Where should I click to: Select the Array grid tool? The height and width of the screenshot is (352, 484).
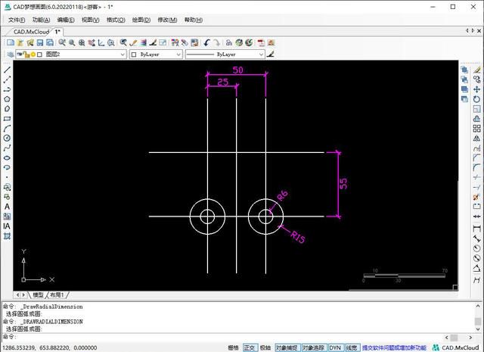[477, 129]
